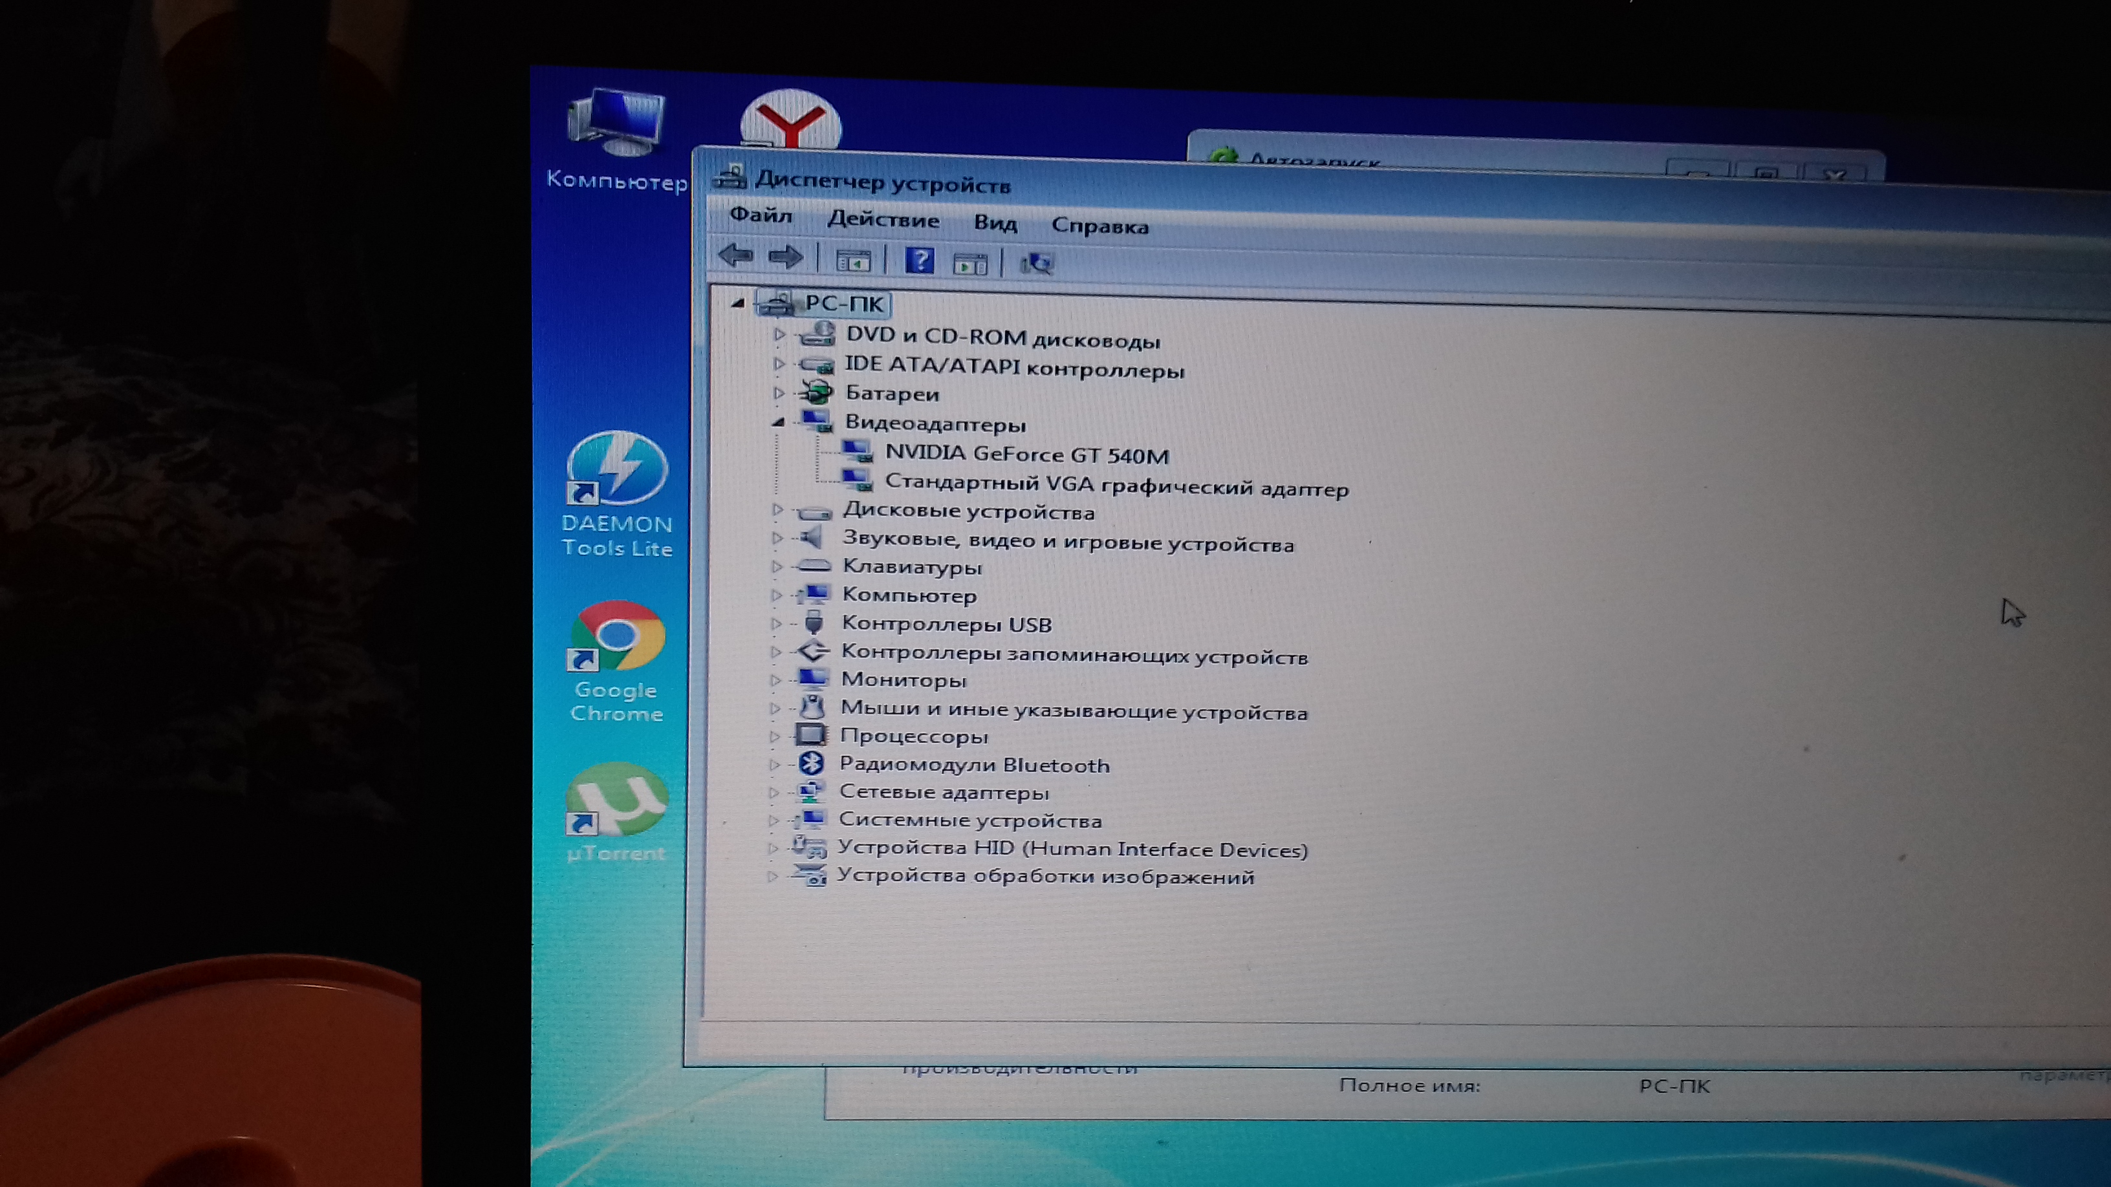
Task: Click the Полное имя label in background window
Action: [x=1409, y=1085]
